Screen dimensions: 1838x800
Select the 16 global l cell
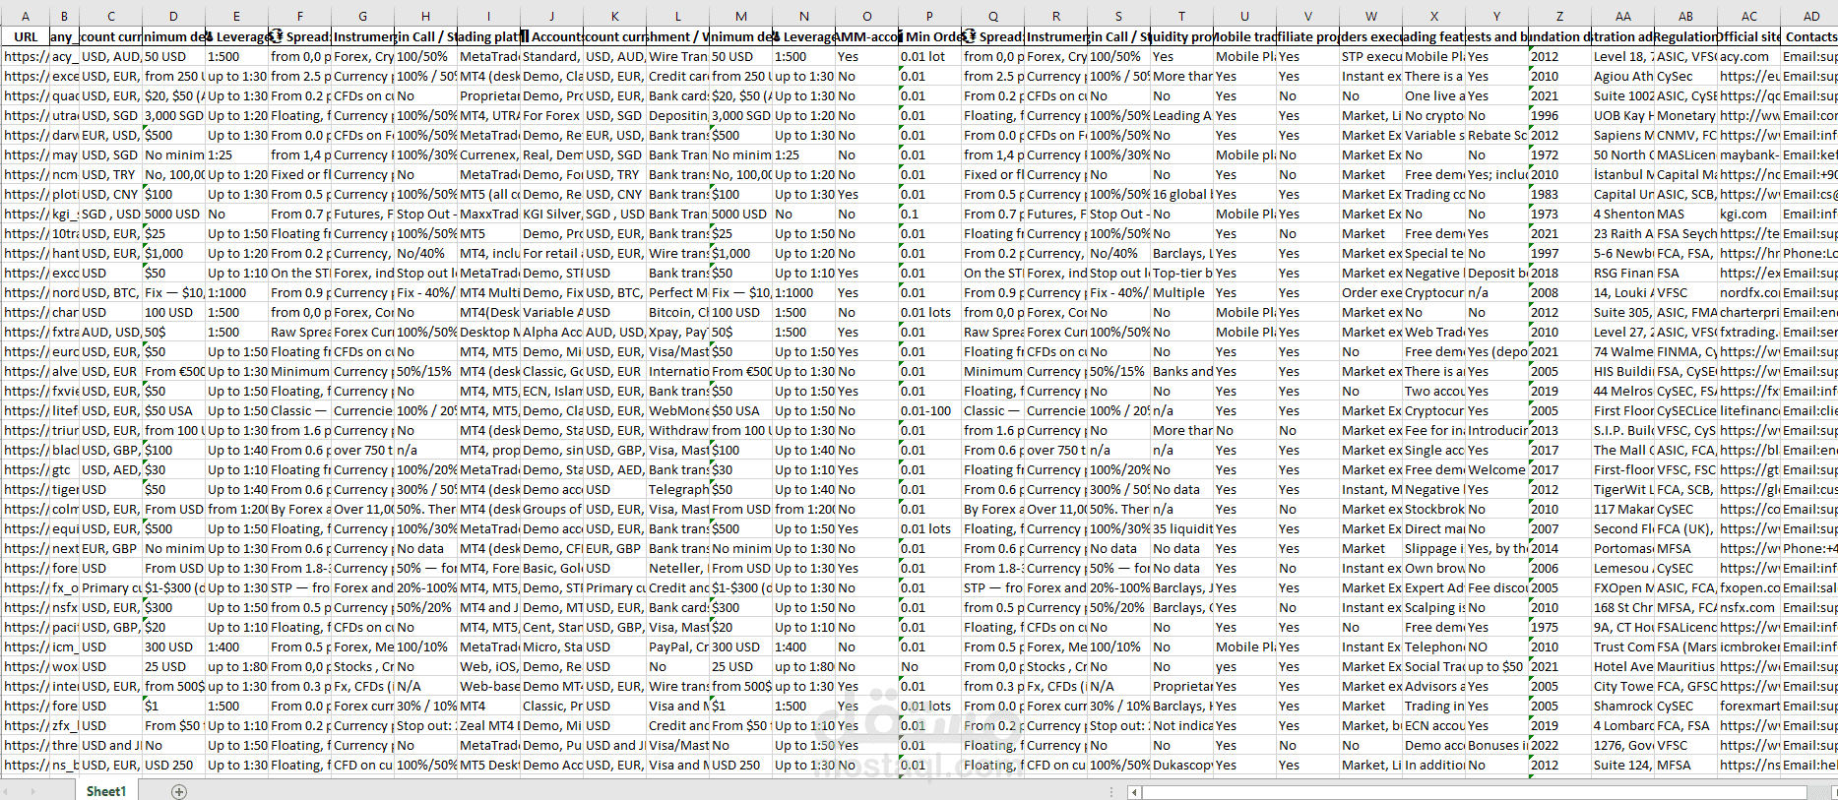point(1181,194)
